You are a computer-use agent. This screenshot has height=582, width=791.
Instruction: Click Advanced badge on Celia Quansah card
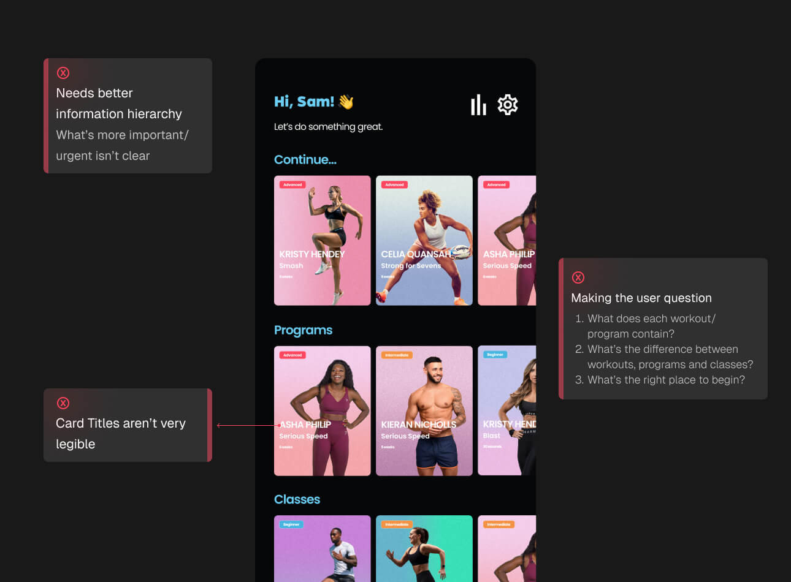[394, 184]
